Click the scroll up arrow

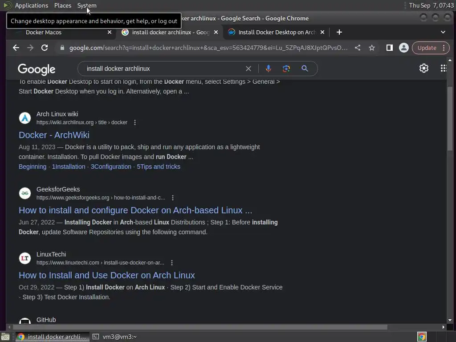pos(450,60)
